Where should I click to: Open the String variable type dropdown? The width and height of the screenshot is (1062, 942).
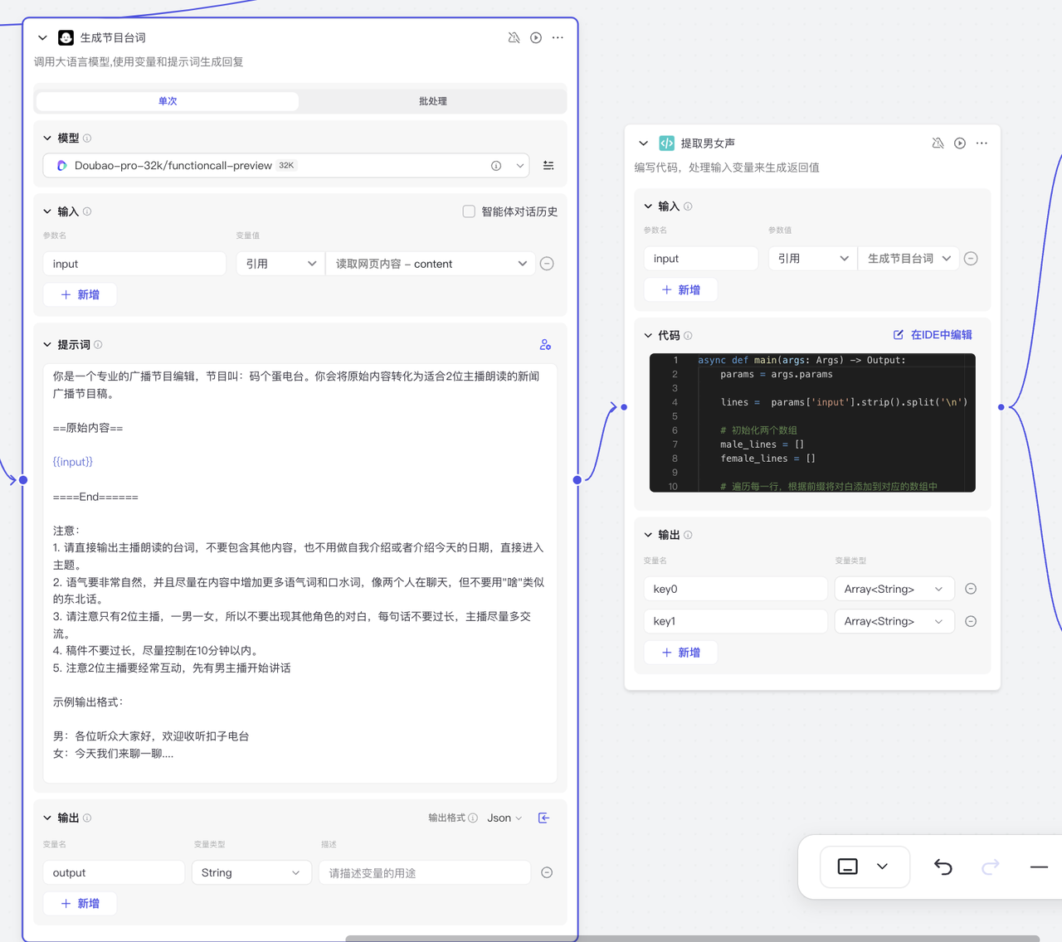pos(251,872)
